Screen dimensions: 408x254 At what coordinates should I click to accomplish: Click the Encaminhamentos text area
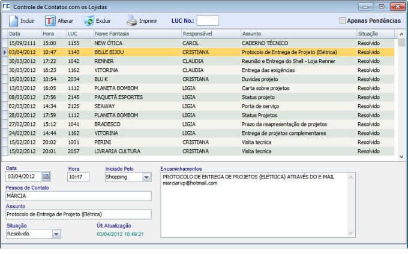(x=254, y=205)
